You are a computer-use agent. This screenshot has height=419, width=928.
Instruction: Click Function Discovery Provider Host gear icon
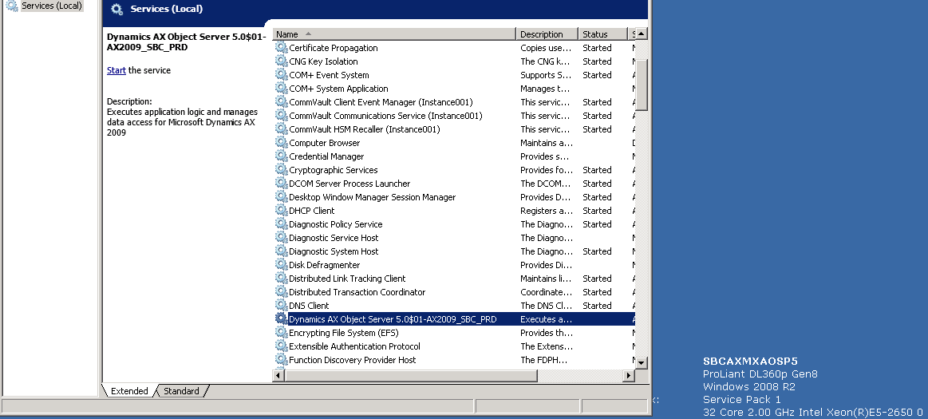click(281, 360)
